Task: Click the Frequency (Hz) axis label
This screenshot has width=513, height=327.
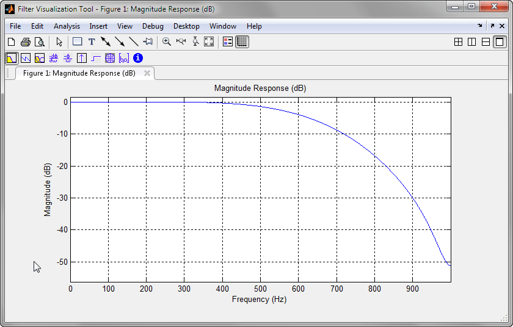Action: pos(259,299)
